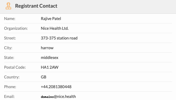Screen dimensions: 176x100
Task: Click the Street: label
Action: pos(10,38)
